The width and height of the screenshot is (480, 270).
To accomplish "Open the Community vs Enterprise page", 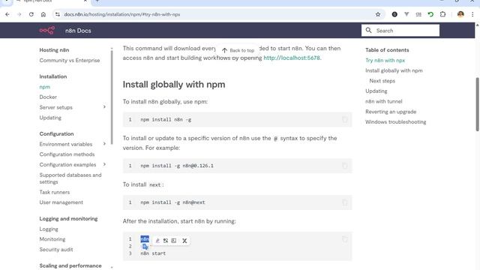I will (x=70, y=60).
